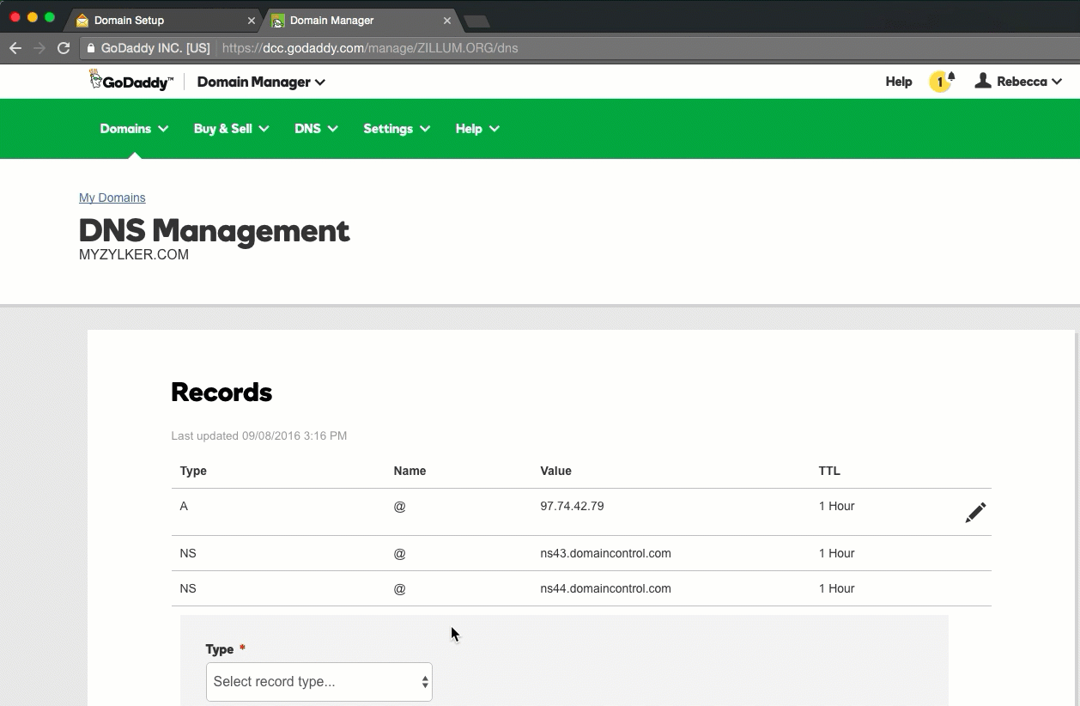Open the My Domains link

click(x=112, y=198)
